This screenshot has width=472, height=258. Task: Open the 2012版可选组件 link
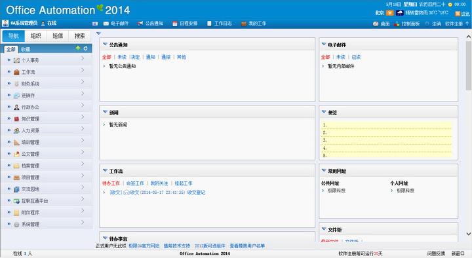pyautogui.click(x=210, y=246)
